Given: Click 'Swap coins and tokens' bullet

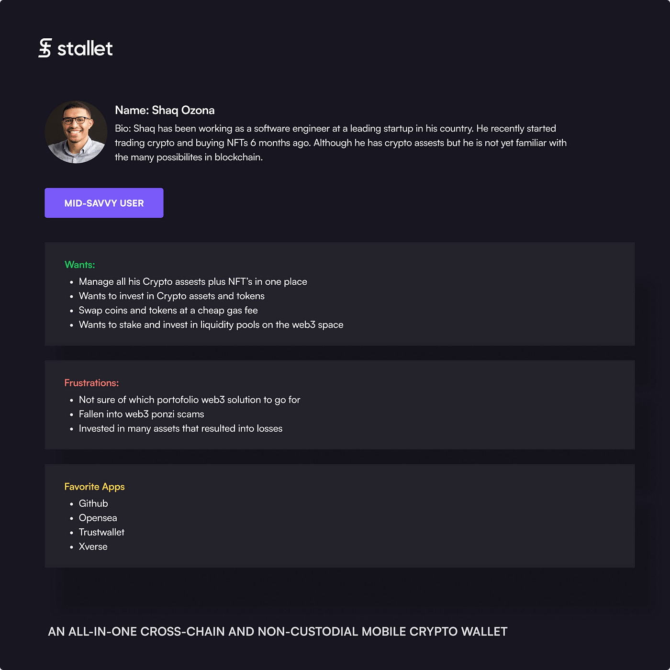Looking at the screenshot, I should click(x=168, y=311).
